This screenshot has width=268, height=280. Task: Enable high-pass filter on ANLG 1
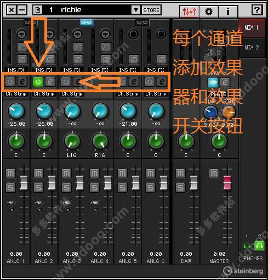pyautogui.click(x=22, y=47)
